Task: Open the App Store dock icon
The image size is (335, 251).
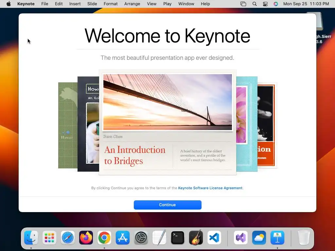Action: pyautogui.click(x=123, y=238)
